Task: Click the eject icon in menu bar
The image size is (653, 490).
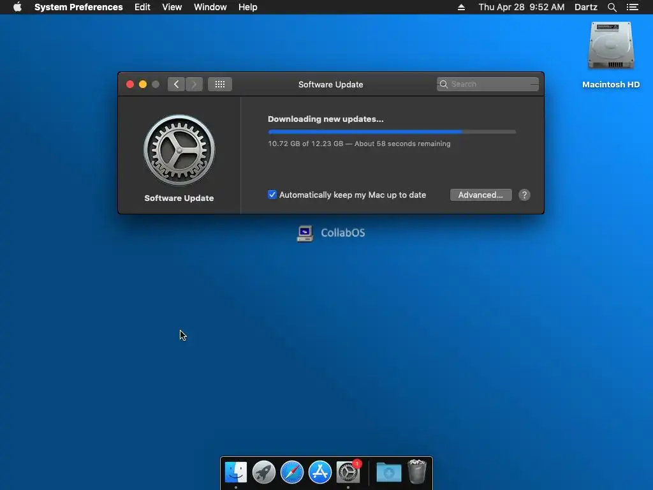Action: coord(461,7)
